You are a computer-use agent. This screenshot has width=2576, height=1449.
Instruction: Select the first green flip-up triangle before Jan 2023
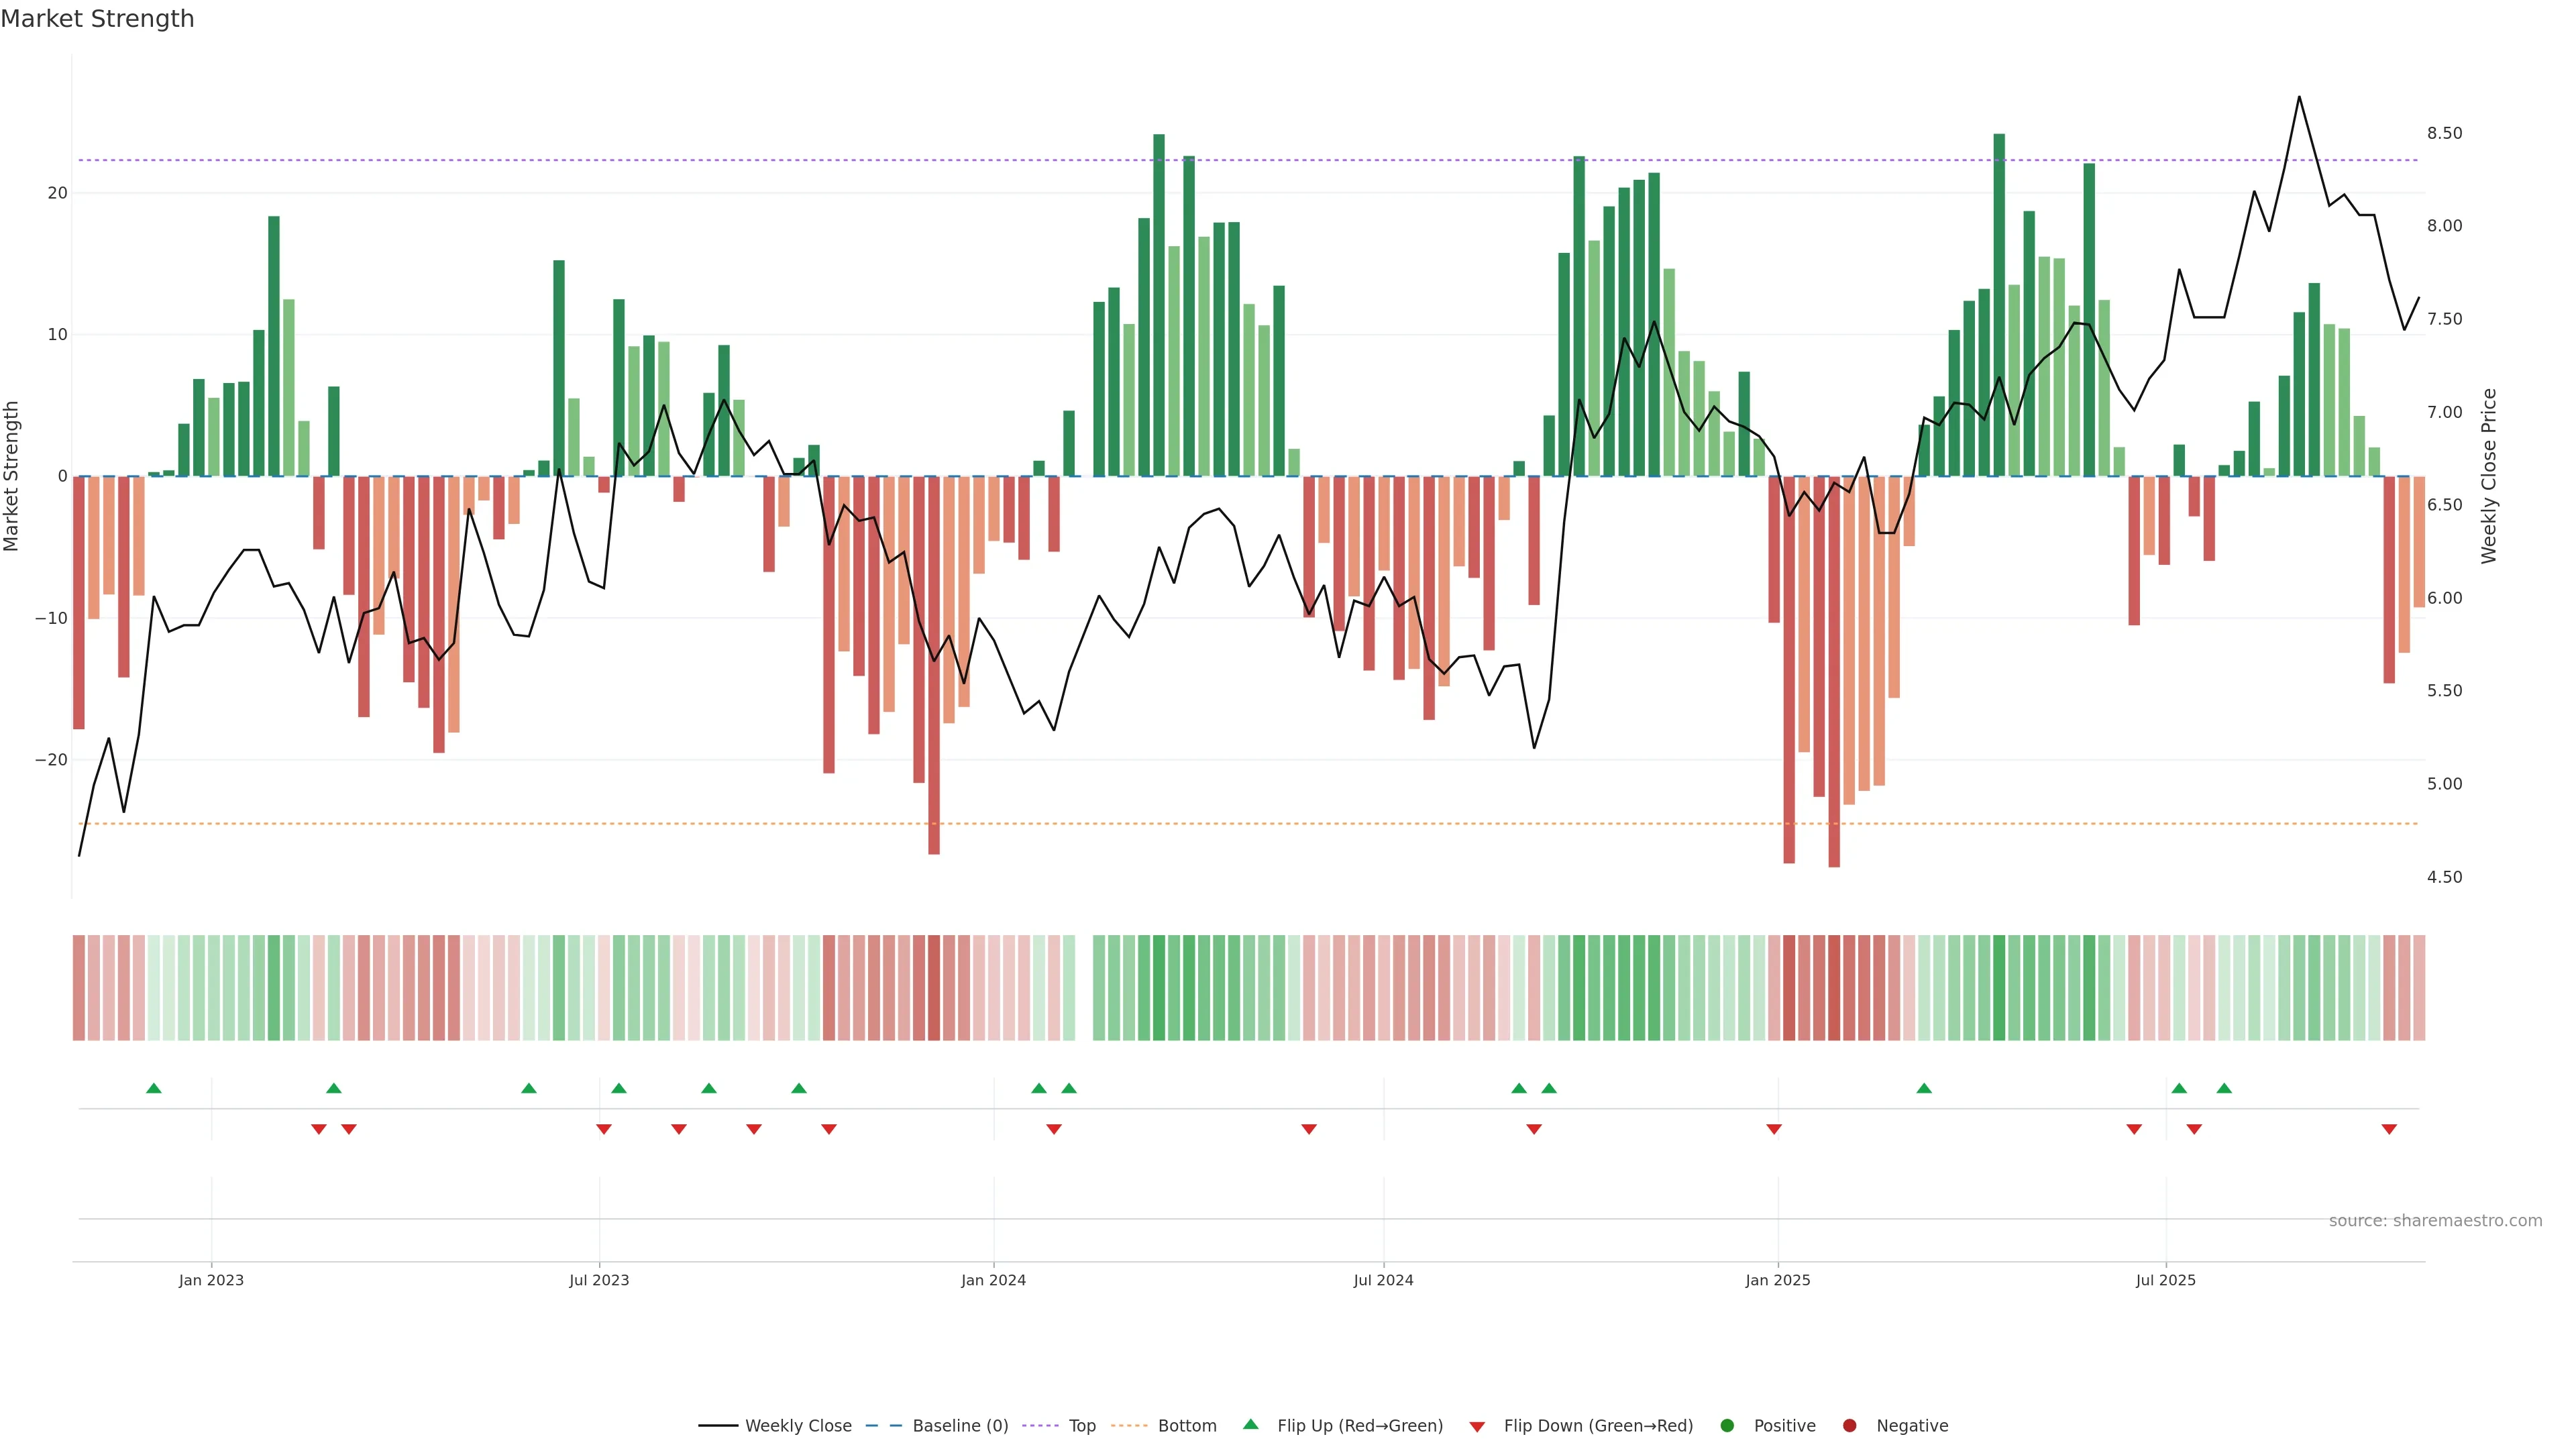[x=154, y=1088]
